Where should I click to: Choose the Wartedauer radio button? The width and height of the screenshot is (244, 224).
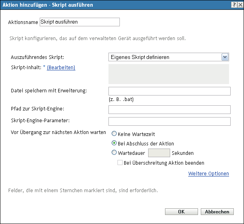(x=114, y=153)
